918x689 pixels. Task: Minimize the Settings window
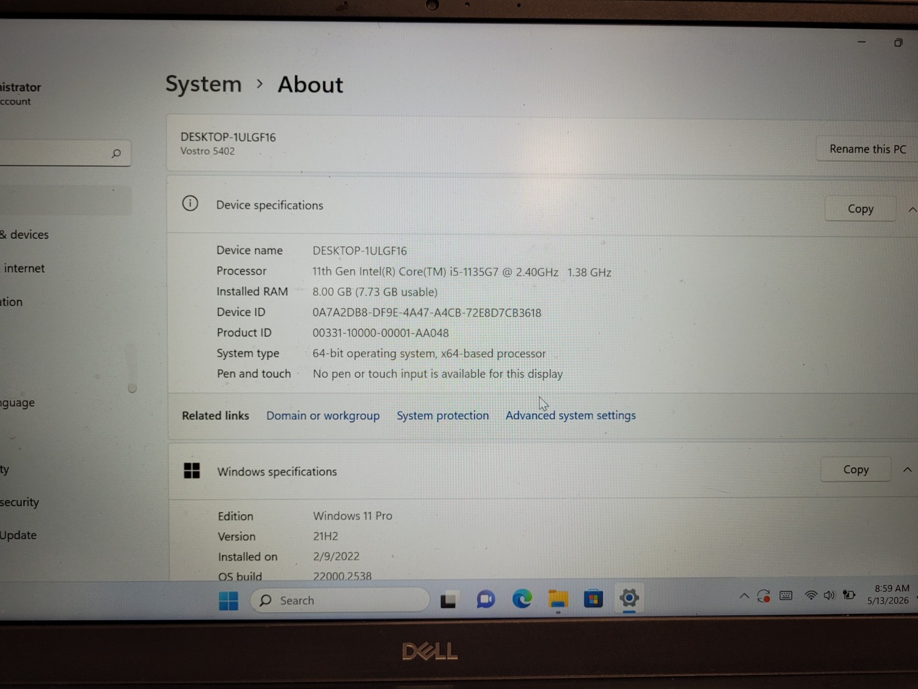pos(861,42)
